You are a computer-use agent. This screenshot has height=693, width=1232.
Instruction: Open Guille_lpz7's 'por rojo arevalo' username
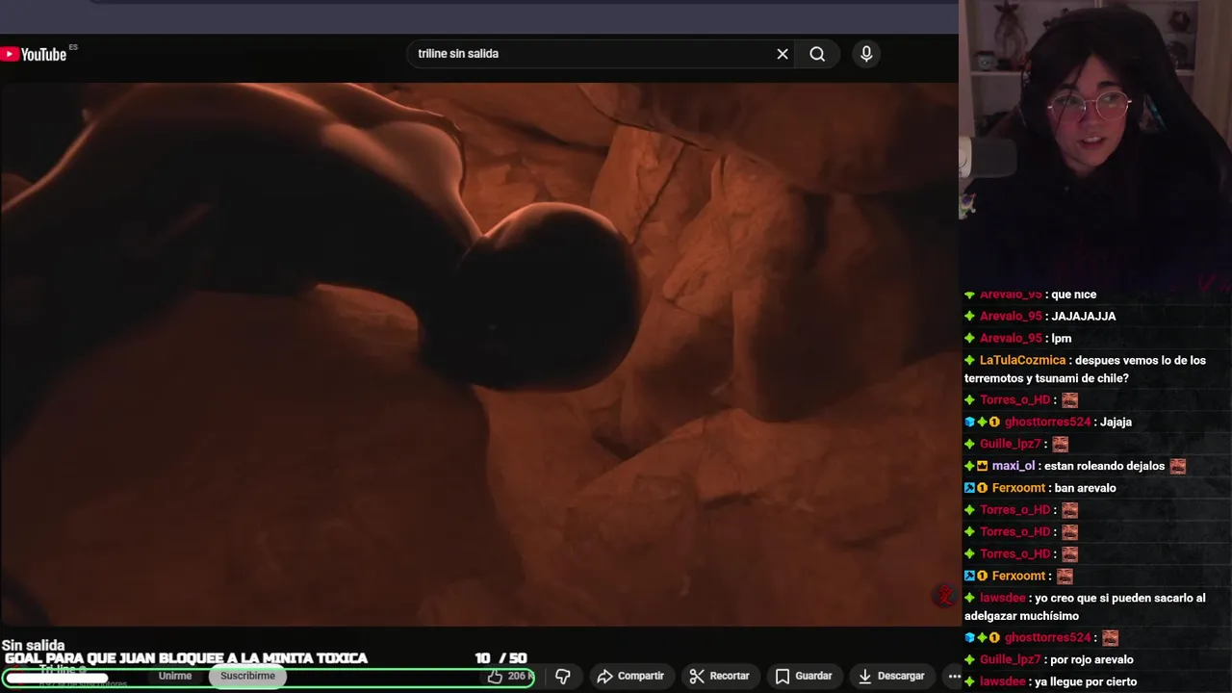click(x=1010, y=659)
